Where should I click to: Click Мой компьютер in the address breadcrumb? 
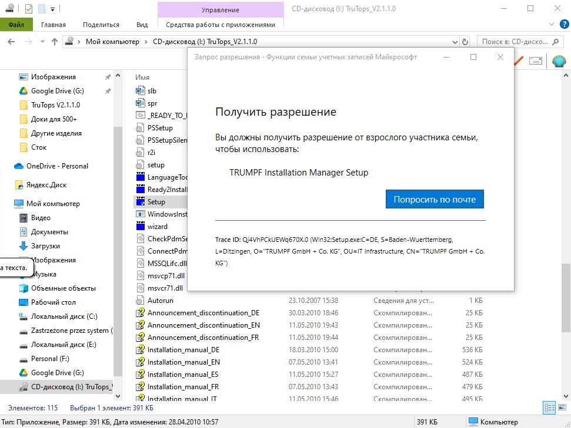[112, 42]
